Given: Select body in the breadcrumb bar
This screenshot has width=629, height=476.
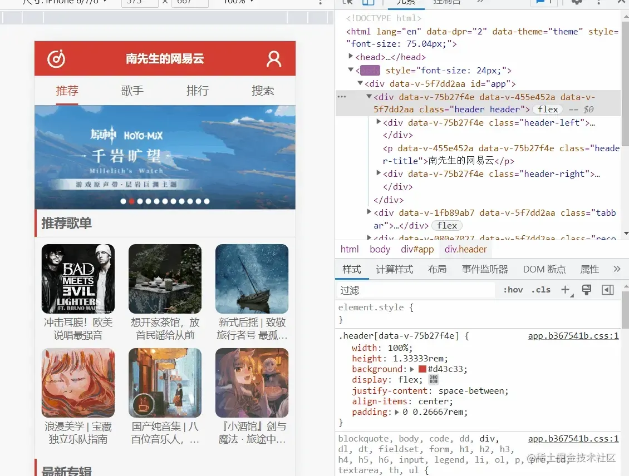Looking at the screenshot, I should [x=380, y=249].
